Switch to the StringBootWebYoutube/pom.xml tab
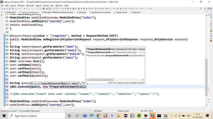The height and width of the screenshot is (119, 213). (x=57, y=12)
